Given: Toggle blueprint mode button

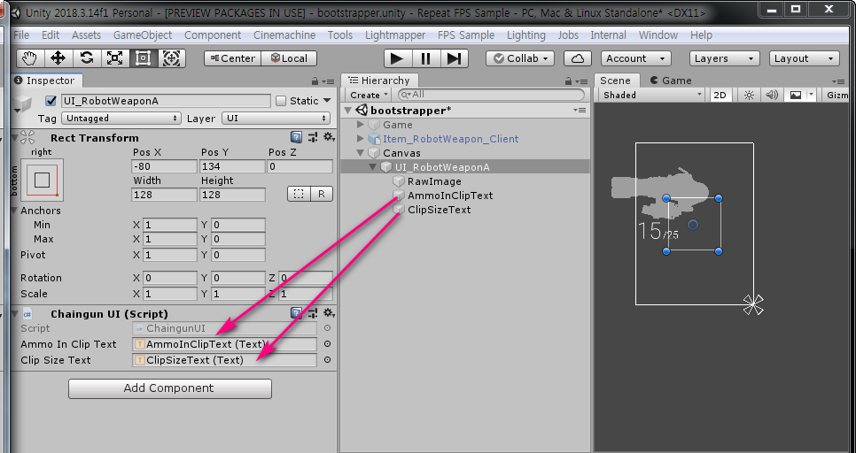Looking at the screenshot, I should tap(299, 194).
